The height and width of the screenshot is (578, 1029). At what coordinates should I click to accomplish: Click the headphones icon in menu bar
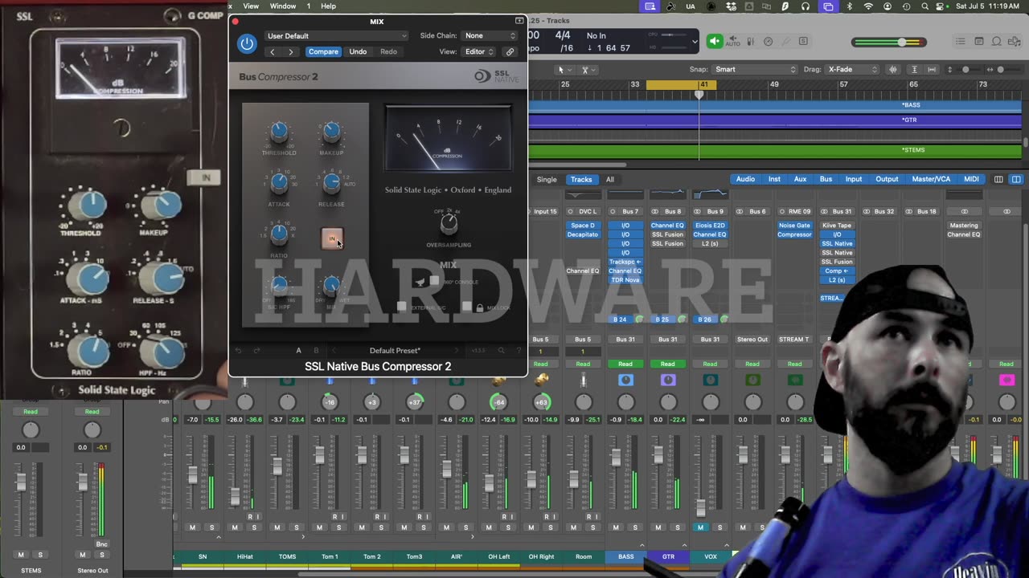[x=806, y=6]
